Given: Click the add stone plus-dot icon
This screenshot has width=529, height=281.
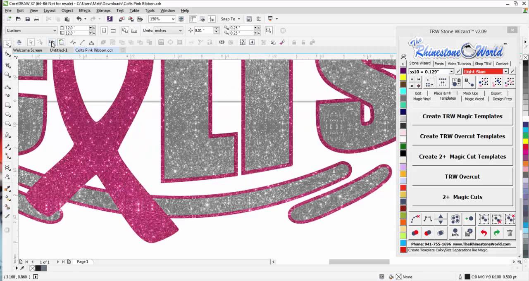Looking at the screenshot, I should [x=469, y=219].
